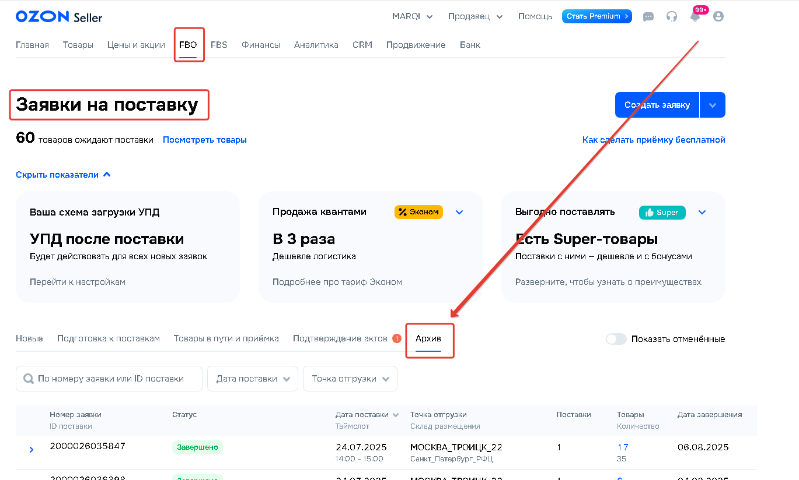Open Подробнее про тариф Эконом link
Image resolution: width=799 pixels, height=480 pixels.
tap(337, 282)
